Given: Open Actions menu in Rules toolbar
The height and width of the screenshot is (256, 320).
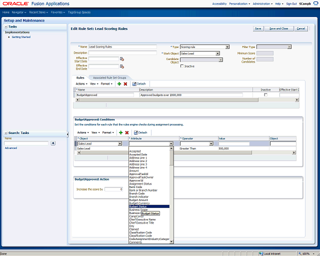Looking at the screenshot, I should pos(81,83).
